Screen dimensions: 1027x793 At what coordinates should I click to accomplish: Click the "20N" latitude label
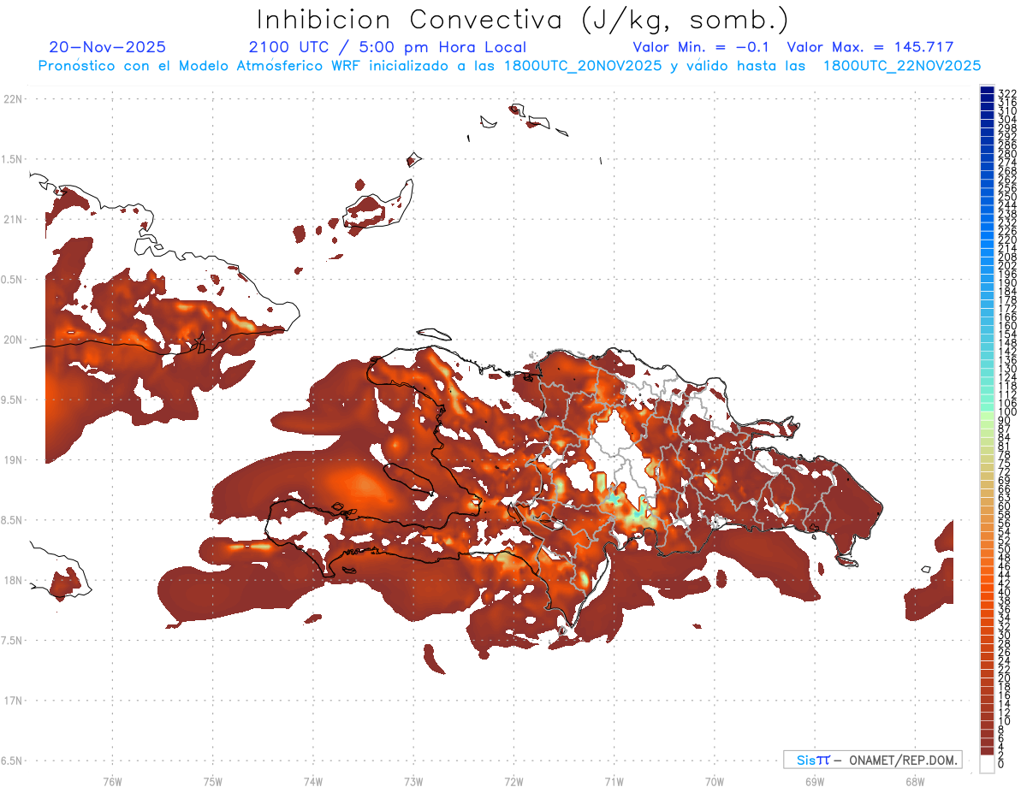coord(12,340)
